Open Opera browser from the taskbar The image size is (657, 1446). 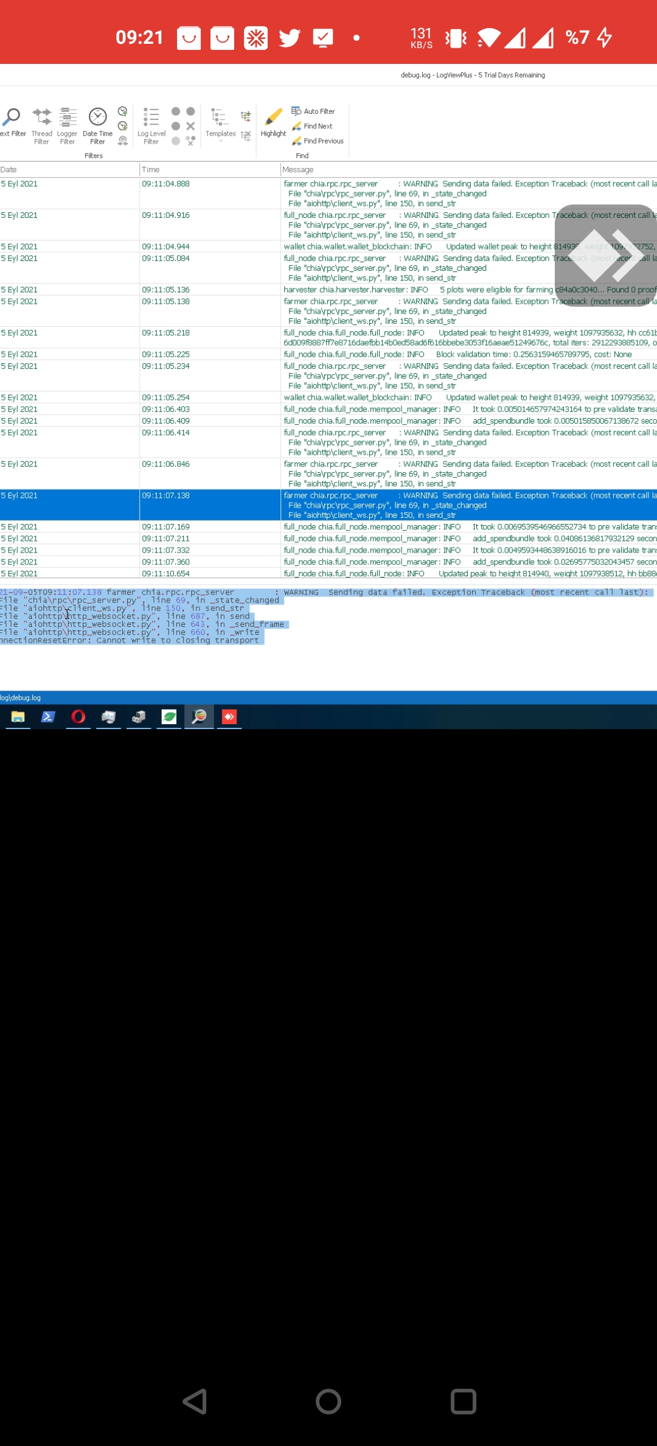pyautogui.click(x=78, y=717)
